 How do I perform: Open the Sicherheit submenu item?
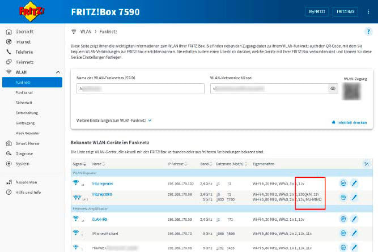(24, 102)
